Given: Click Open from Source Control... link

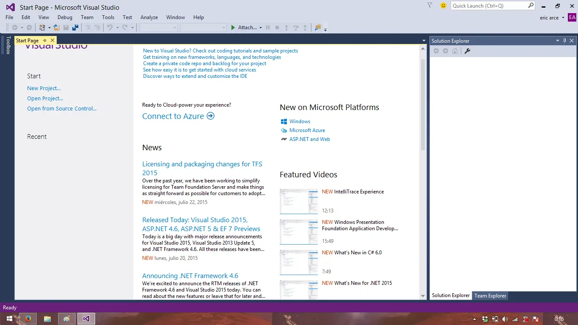Looking at the screenshot, I should [x=62, y=109].
